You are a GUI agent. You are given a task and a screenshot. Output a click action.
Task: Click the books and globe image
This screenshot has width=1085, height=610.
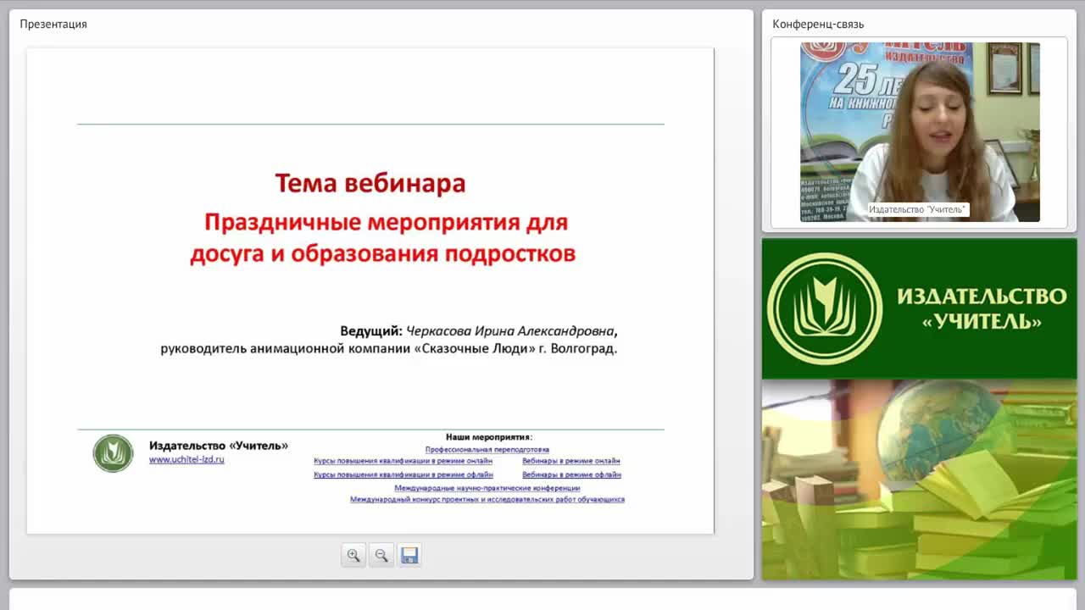[x=919, y=480]
